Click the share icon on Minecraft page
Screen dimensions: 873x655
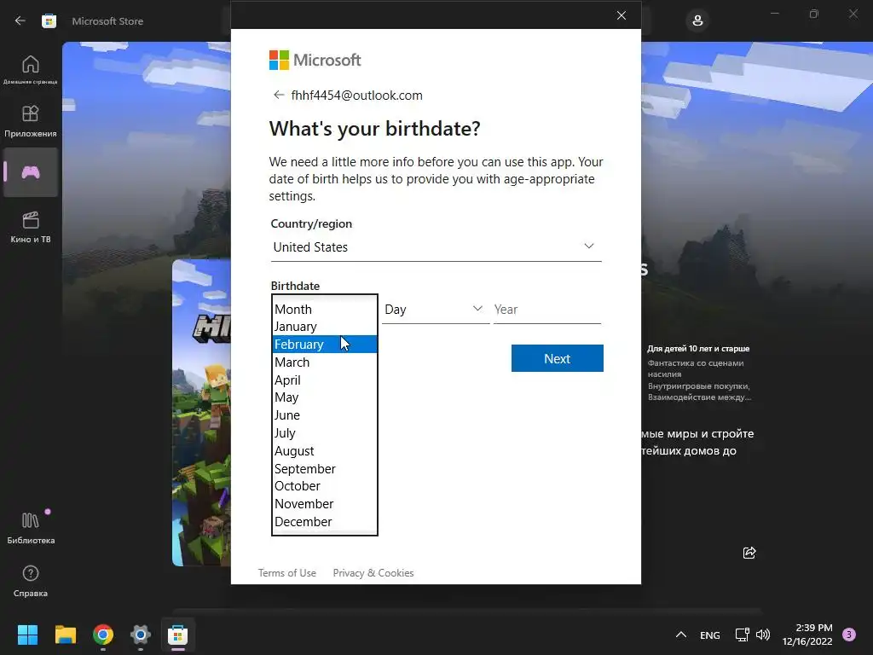[x=749, y=553]
